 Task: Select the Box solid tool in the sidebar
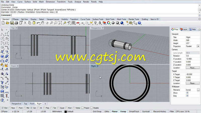pyautogui.click(x=2, y=56)
